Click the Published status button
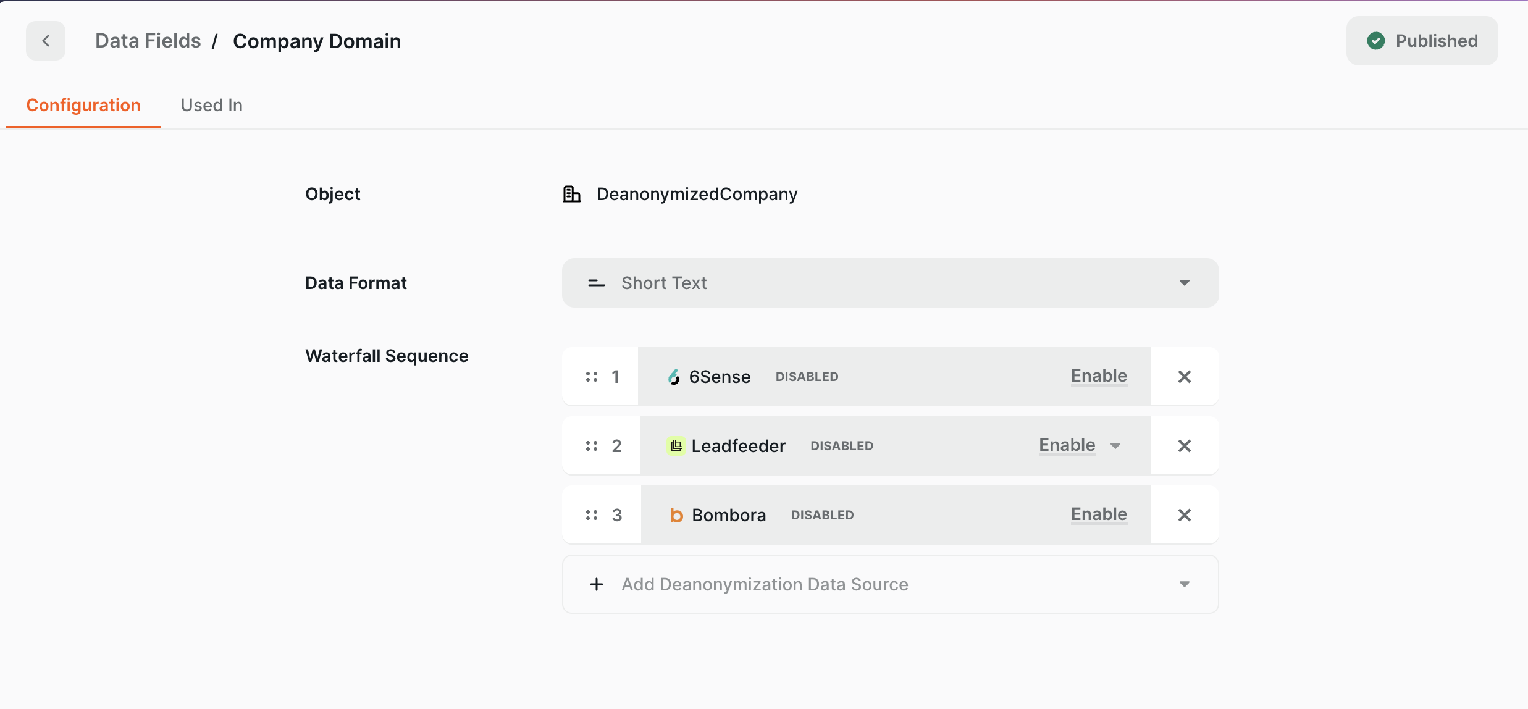This screenshot has height=709, width=1528. point(1422,41)
